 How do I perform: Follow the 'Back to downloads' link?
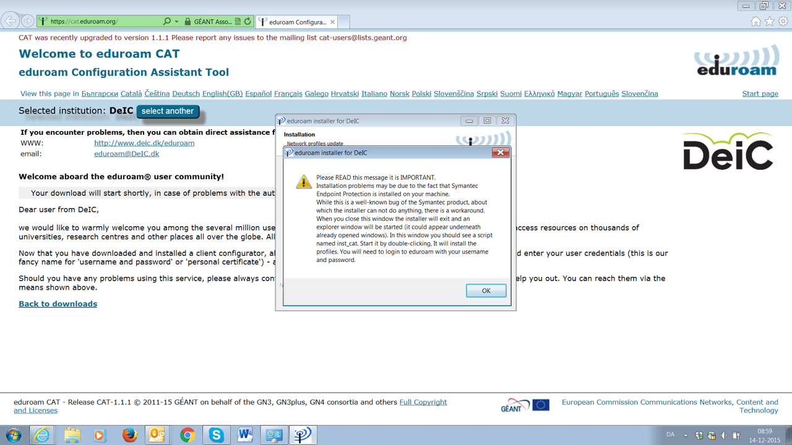[58, 304]
